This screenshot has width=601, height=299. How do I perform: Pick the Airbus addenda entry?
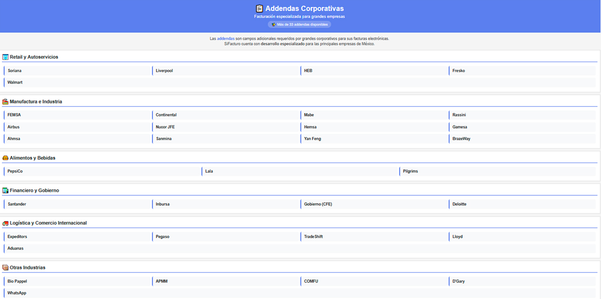(x=13, y=127)
